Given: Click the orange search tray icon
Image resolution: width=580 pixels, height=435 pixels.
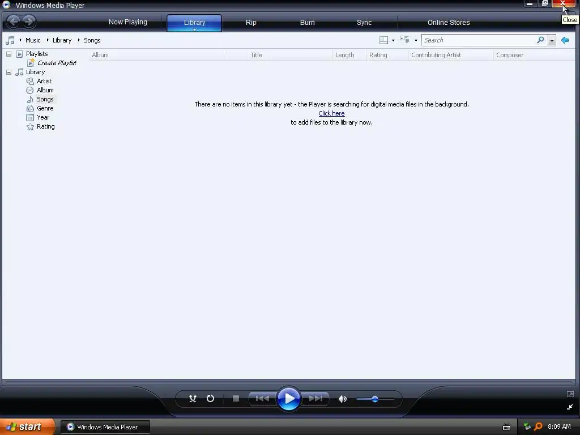Looking at the screenshot, I should point(538,427).
